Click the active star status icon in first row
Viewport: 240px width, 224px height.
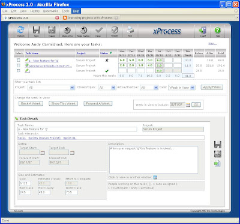[107, 60]
